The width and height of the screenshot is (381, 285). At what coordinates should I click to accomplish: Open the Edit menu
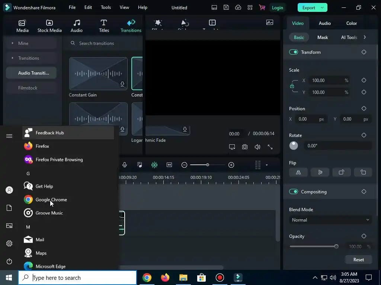[x=88, y=7]
